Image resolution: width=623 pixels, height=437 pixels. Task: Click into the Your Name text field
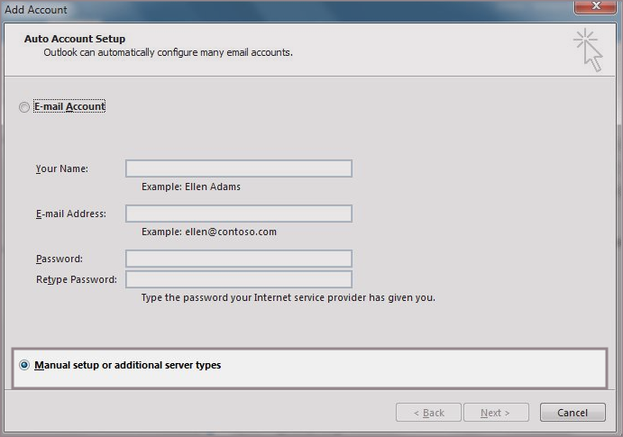(238, 168)
